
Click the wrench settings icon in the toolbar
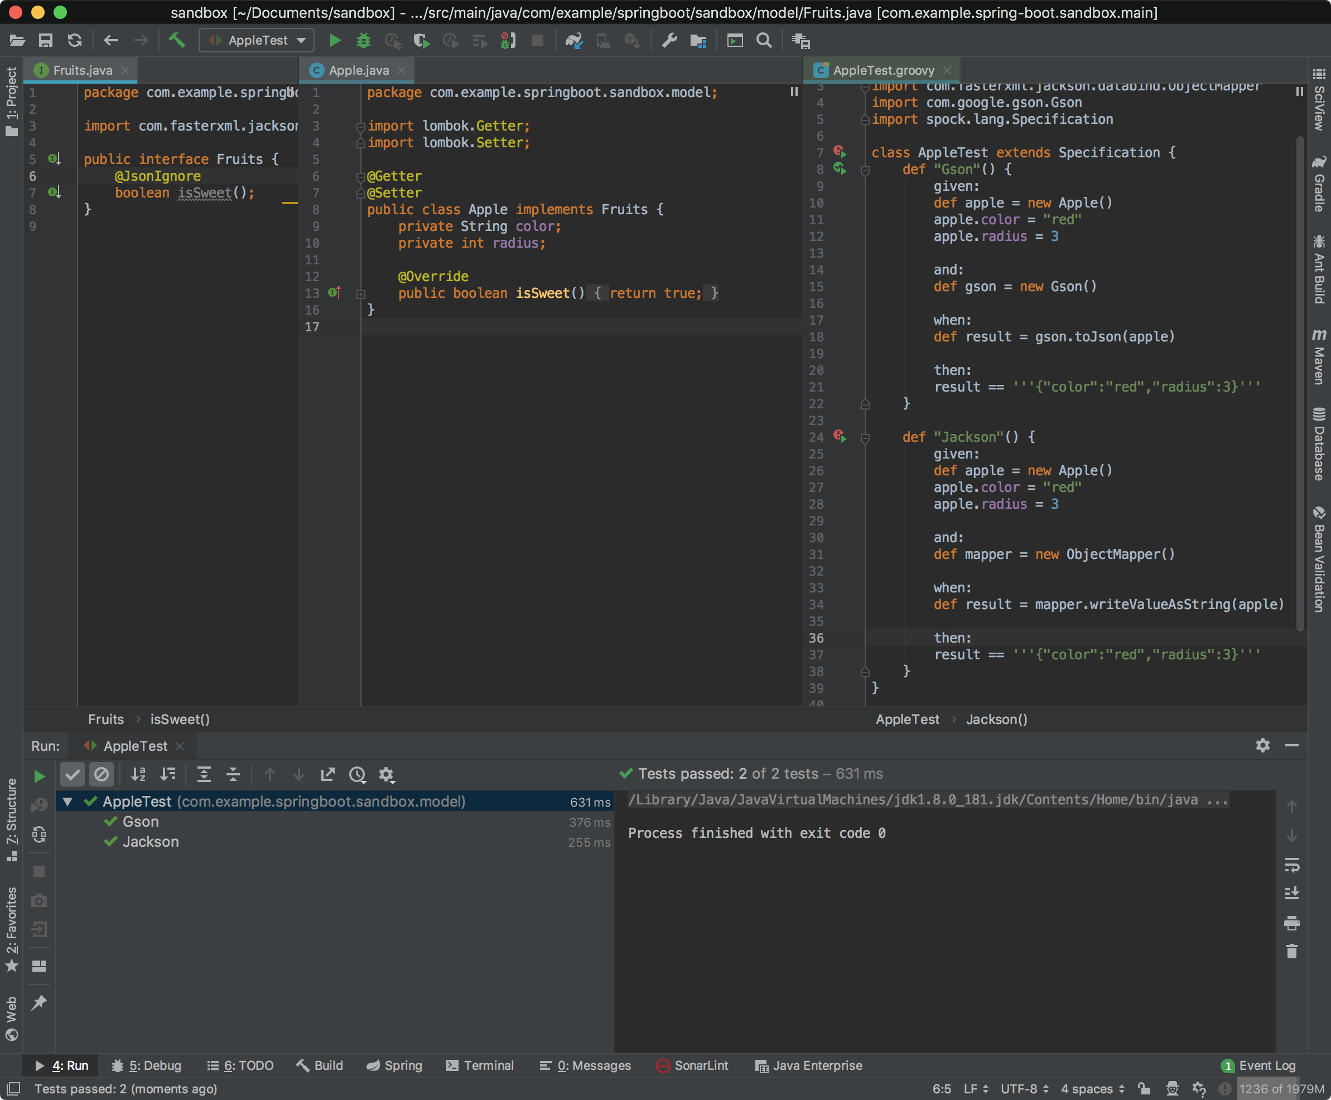pos(669,41)
